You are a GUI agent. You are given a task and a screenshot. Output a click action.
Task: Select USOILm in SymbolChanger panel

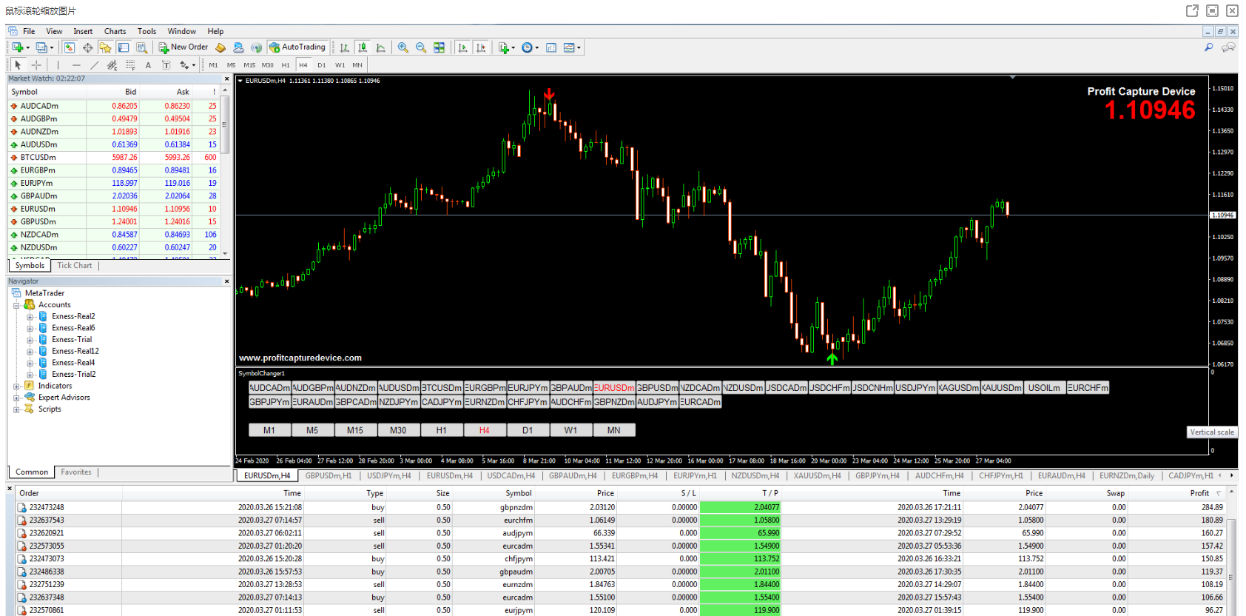[x=1044, y=387]
